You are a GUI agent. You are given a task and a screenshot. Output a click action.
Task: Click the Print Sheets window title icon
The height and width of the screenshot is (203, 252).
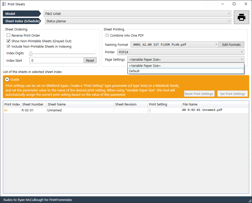point(4,4)
